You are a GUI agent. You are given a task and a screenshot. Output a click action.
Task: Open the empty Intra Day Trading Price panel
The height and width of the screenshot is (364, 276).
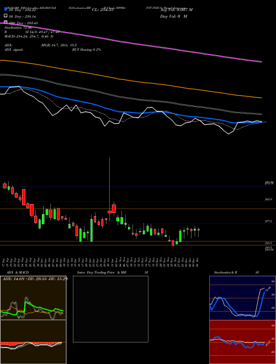[110, 309]
